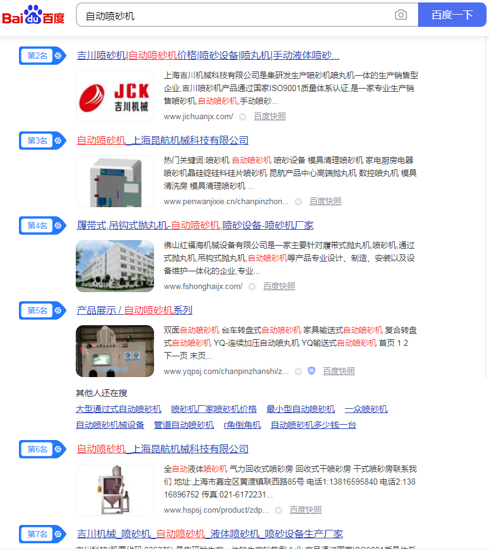The height and width of the screenshot is (550, 489).
Task: Click the Baidu logo
Action: click(x=33, y=15)
